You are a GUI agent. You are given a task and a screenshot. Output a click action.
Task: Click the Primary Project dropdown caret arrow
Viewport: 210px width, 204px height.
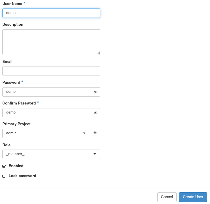pos(84,133)
